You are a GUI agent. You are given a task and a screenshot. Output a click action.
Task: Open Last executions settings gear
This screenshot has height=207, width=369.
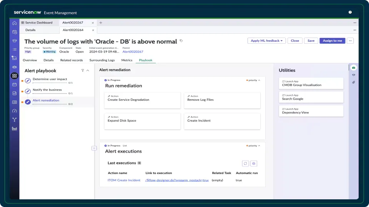click(253, 164)
